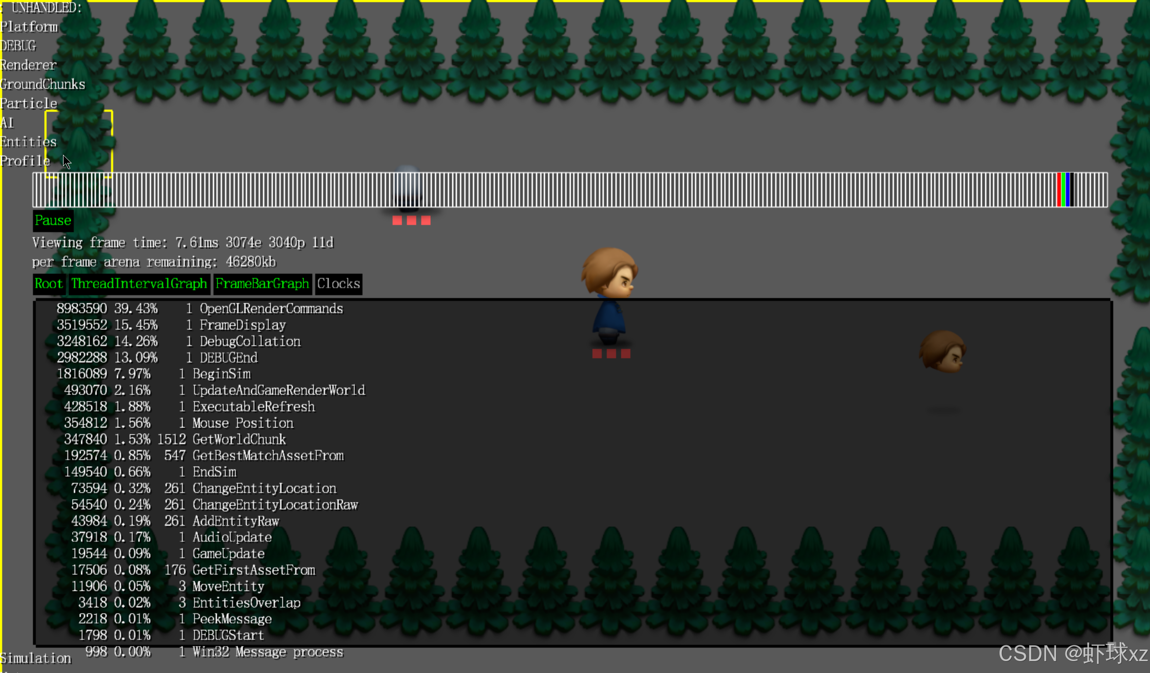Expand the AI debug group
1150x673 pixels.
tap(7, 123)
